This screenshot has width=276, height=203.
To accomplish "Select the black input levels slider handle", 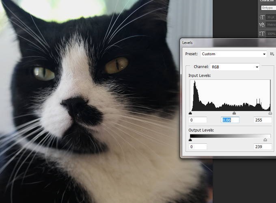I will [x=190, y=113].
